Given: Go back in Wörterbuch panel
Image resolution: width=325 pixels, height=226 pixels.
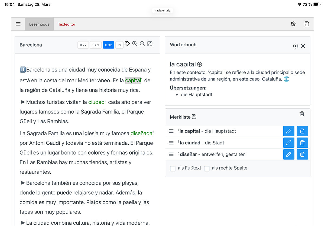Looking at the screenshot, I should (x=295, y=46).
